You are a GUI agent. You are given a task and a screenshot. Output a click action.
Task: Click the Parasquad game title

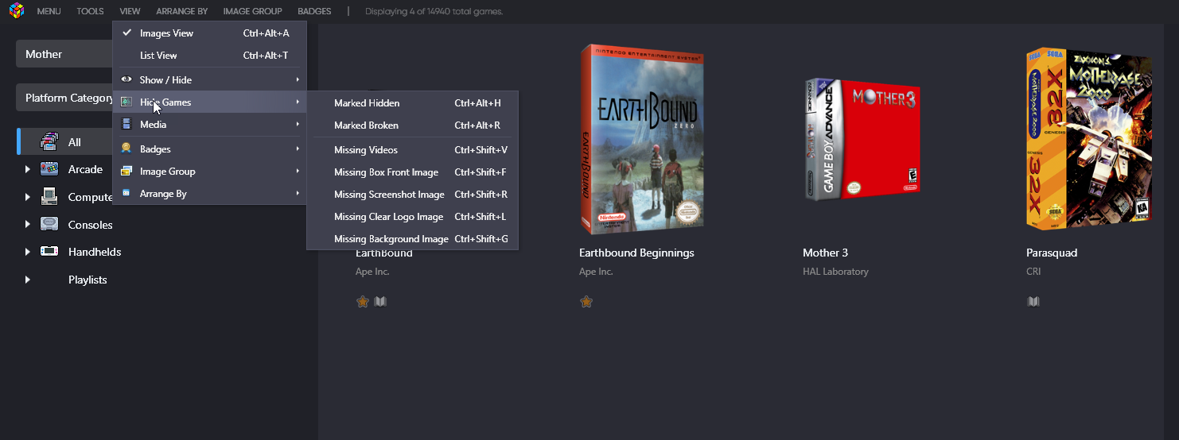[x=1051, y=253]
